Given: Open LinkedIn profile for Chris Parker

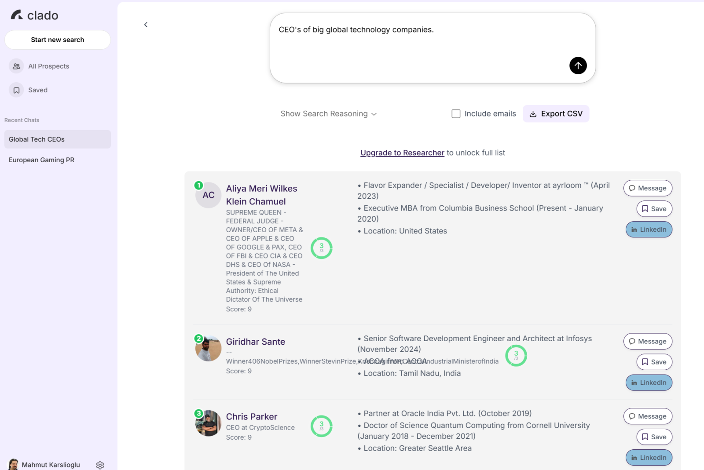Looking at the screenshot, I should [x=649, y=457].
